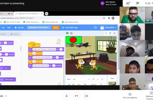Turn off the camera in the call

[x=86, y=96]
